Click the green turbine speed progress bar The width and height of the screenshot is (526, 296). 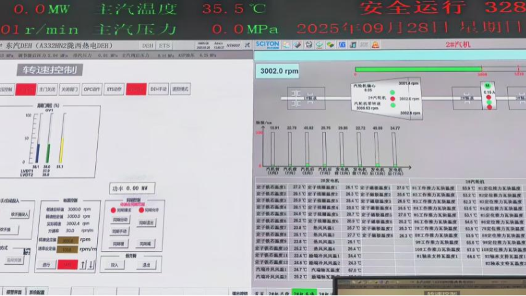click(x=418, y=68)
